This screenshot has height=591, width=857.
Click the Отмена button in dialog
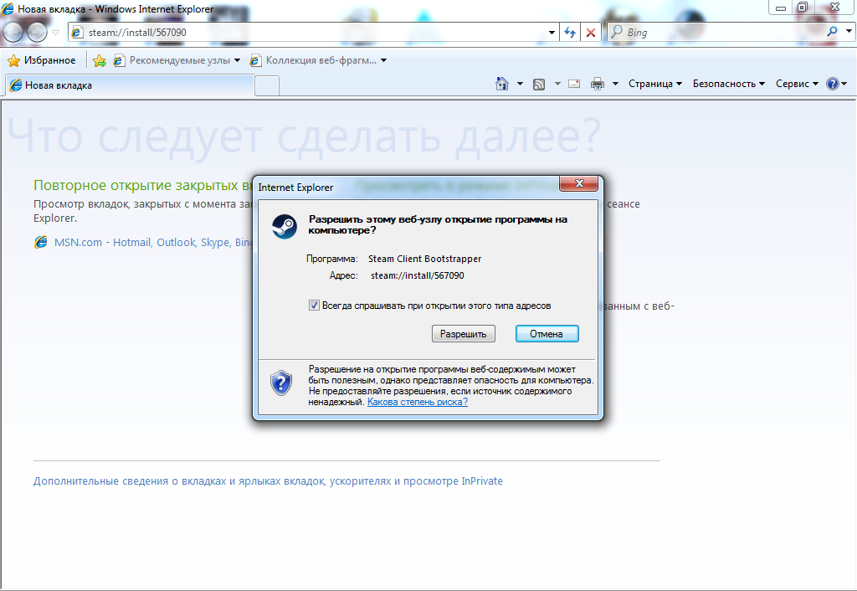pos(547,333)
